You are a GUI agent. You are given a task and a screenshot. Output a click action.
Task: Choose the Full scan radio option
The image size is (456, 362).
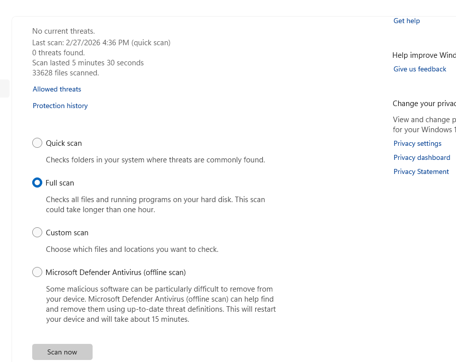pyautogui.click(x=37, y=183)
